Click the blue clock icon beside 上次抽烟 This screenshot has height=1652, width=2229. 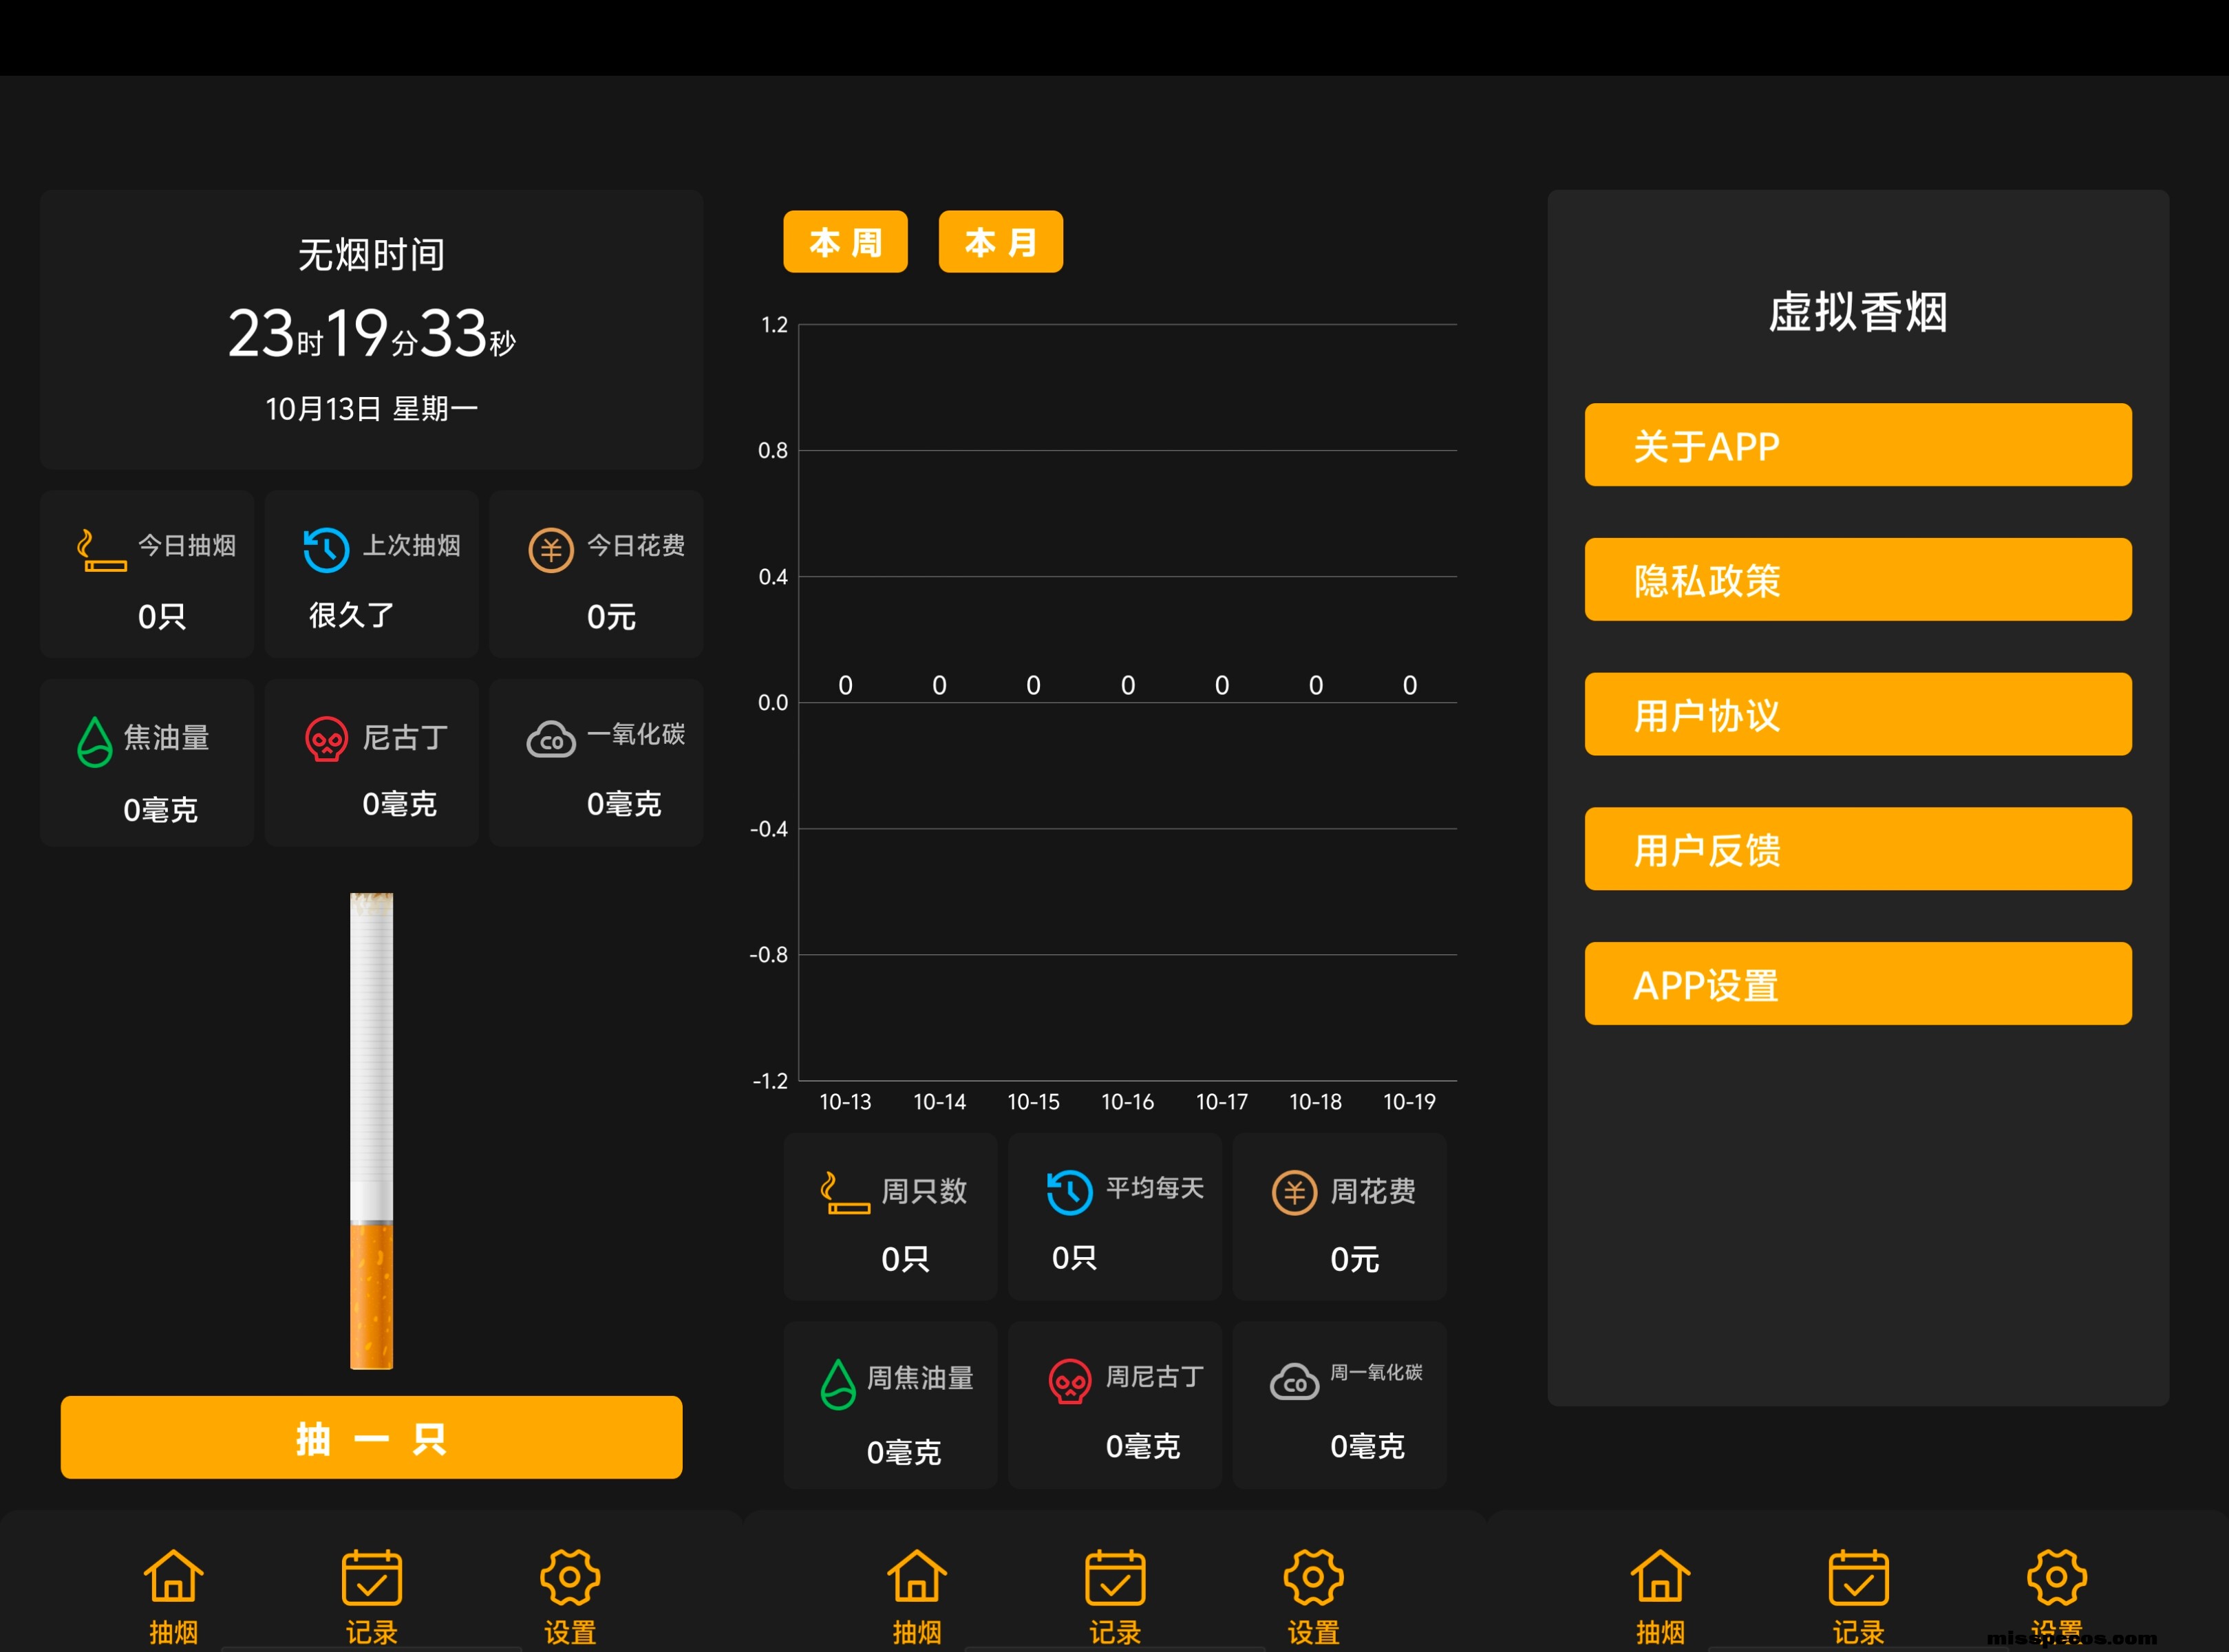(x=326, y=550)
